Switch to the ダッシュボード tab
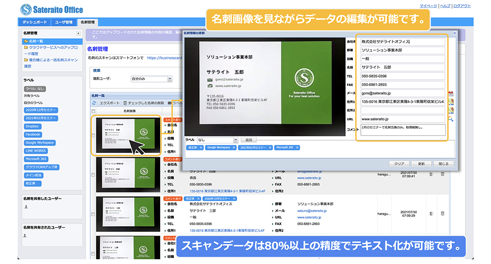The height and width of the screenshot is (264, 491). click(x=34, y=22)
